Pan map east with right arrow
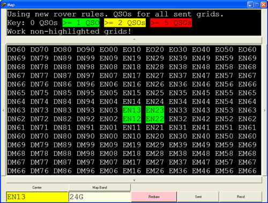The image size is (268, 203). pos(265,110)
